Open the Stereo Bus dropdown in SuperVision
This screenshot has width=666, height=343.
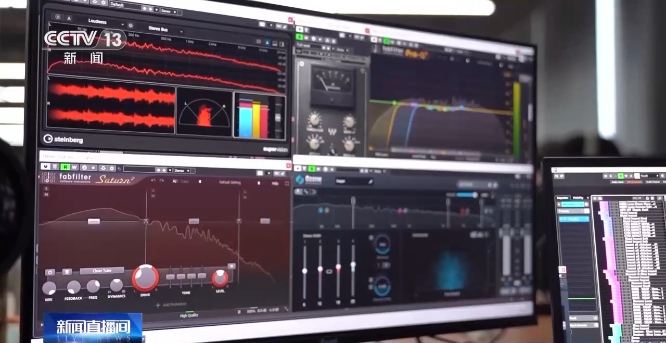[x=159, y=29]
